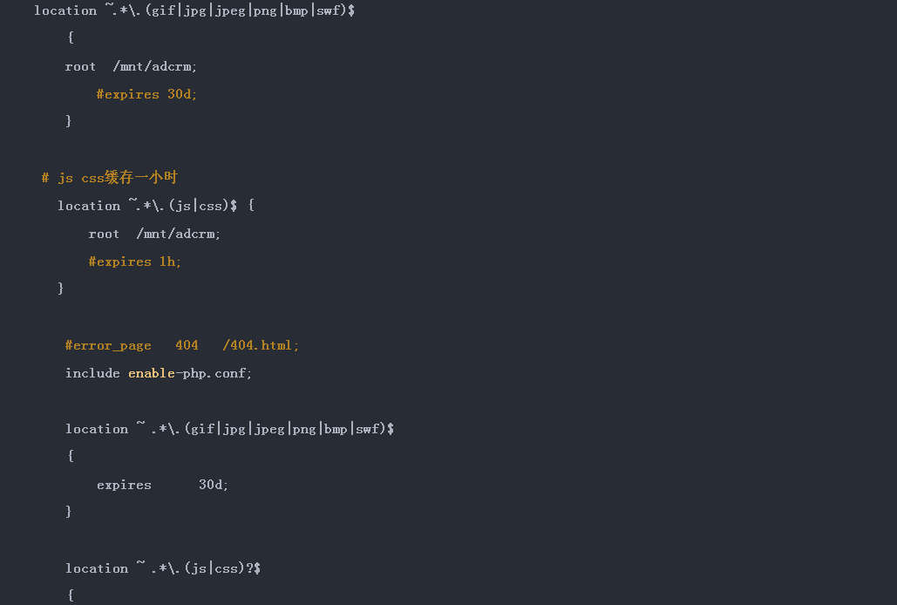Click 'location ~.*\.(js|css)$ {' line
Screen dimensions: 897x605
pyautogui.click(x=155, y=206)
